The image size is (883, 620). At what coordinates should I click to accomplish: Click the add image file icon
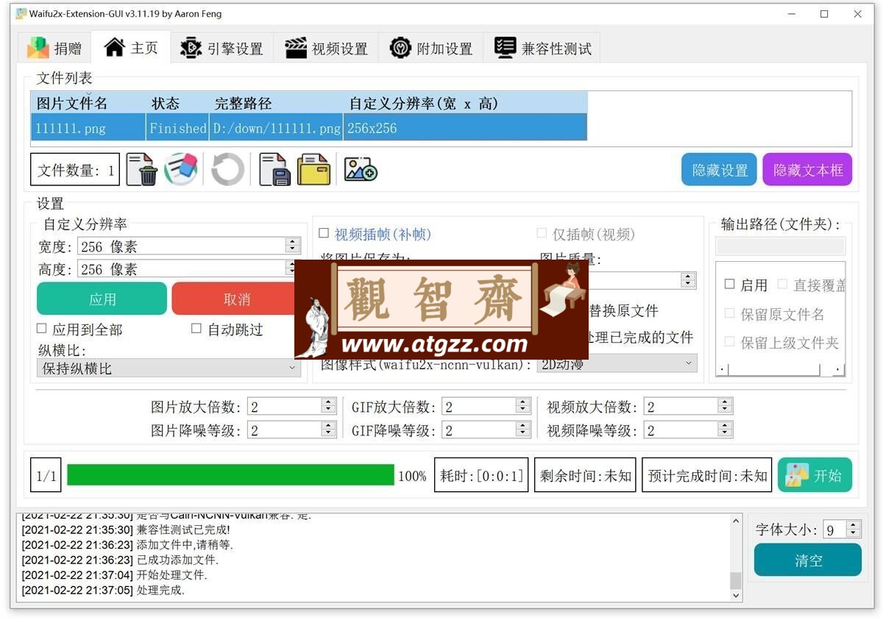[361, 170]
